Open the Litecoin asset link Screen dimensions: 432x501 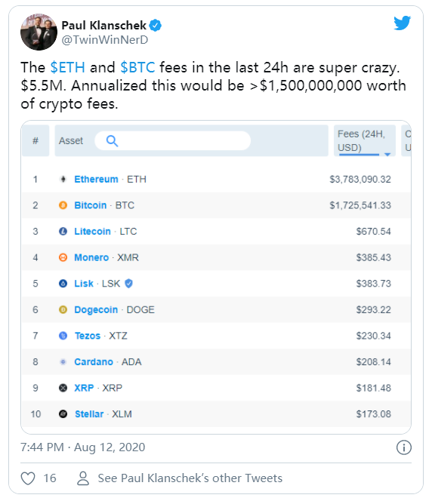coord(92,232)
